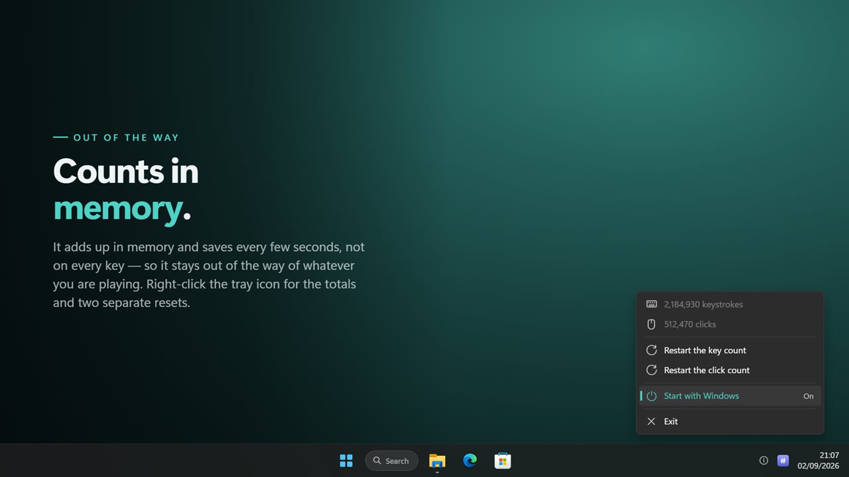Viewport: 849px width, 477px height.
Task: Click the Counts in memory heading
Action: tap(126, 189)
